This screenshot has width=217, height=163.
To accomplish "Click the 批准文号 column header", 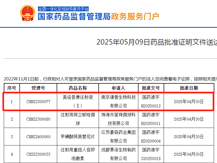I will (151, 88).
